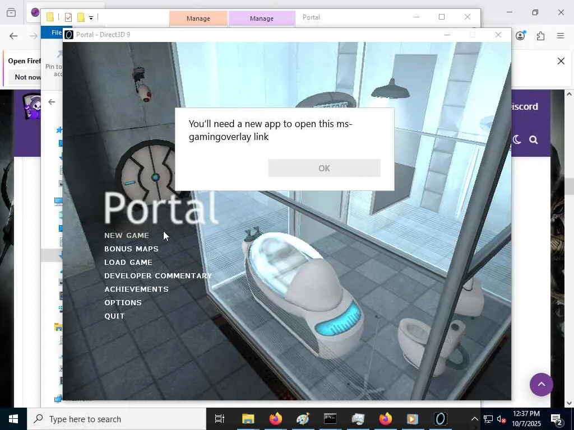Click the Discord link on the webpage
The image size is (574, 430).
524,106
